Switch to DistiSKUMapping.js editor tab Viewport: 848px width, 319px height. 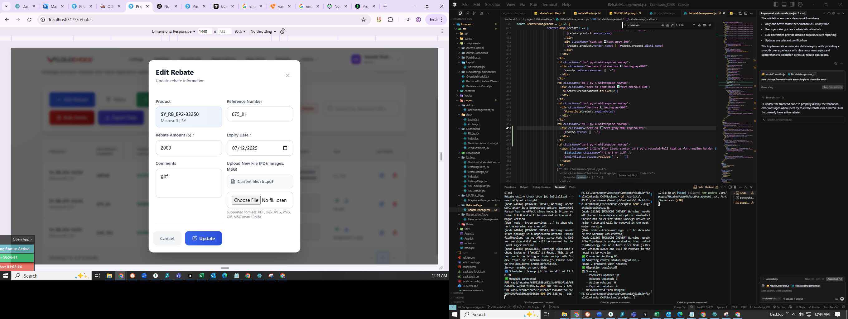[x=625, y=13]
